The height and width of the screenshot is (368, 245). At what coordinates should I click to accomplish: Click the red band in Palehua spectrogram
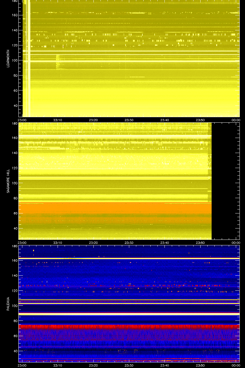tap(129, 327)
